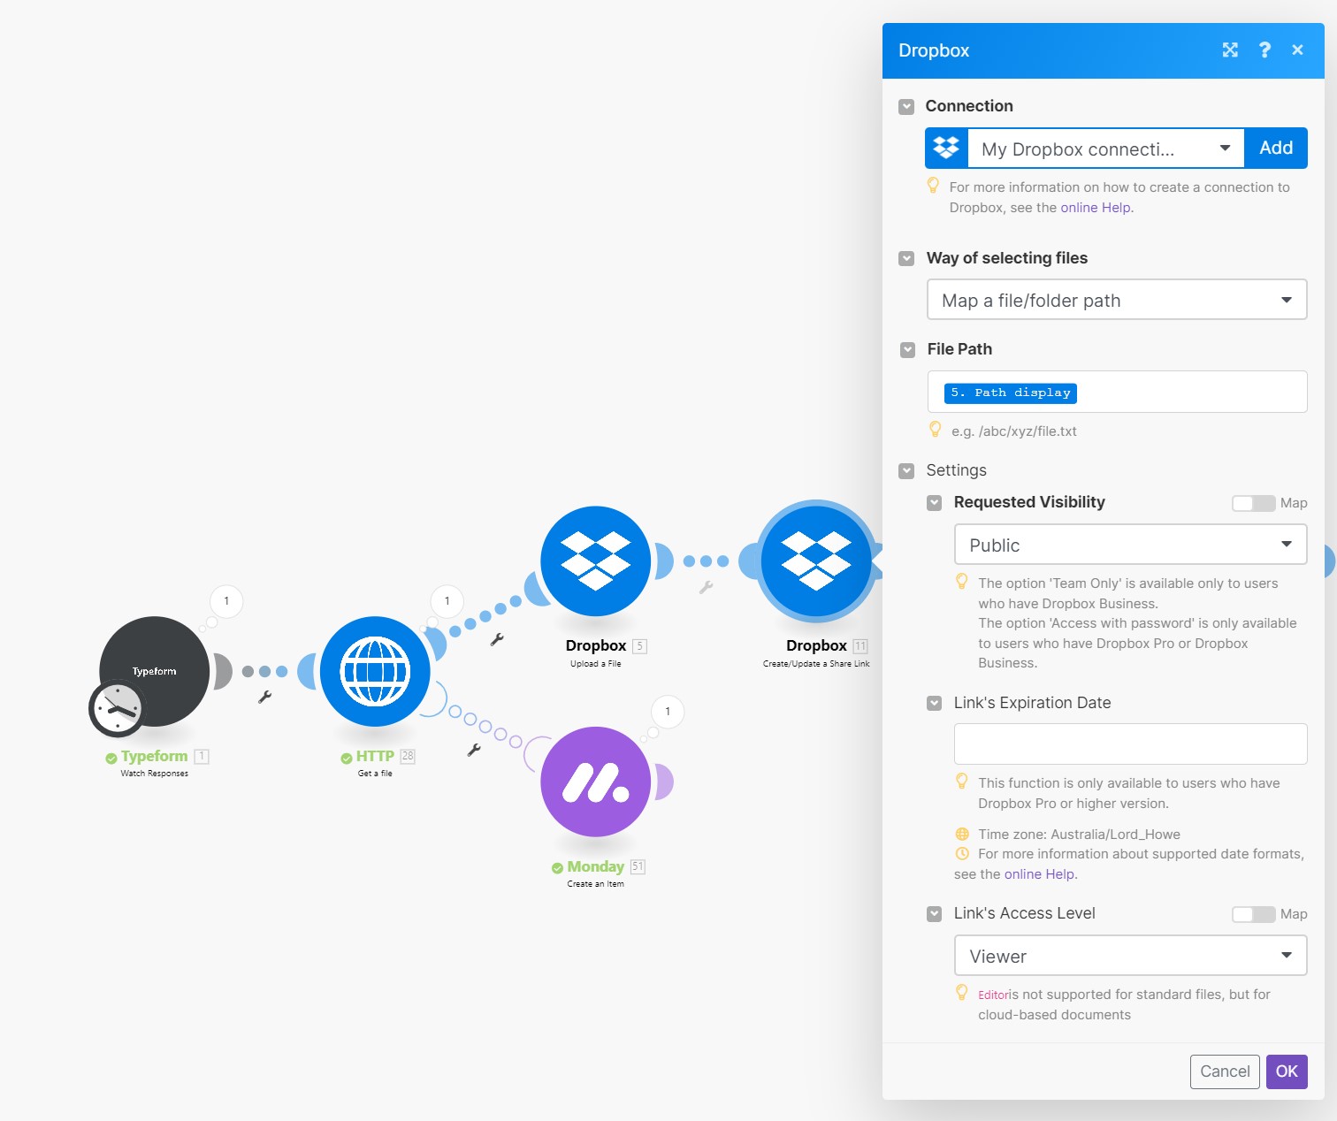Open the Public visibility dropdown
The height and width of the screenshot is (1121, 1337).
1130,545
